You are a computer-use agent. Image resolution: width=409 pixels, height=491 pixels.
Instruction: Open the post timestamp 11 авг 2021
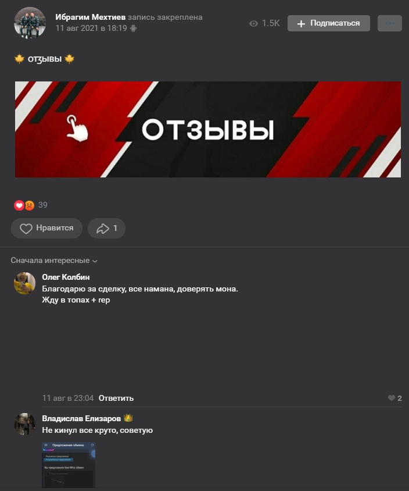pos(91,28)
